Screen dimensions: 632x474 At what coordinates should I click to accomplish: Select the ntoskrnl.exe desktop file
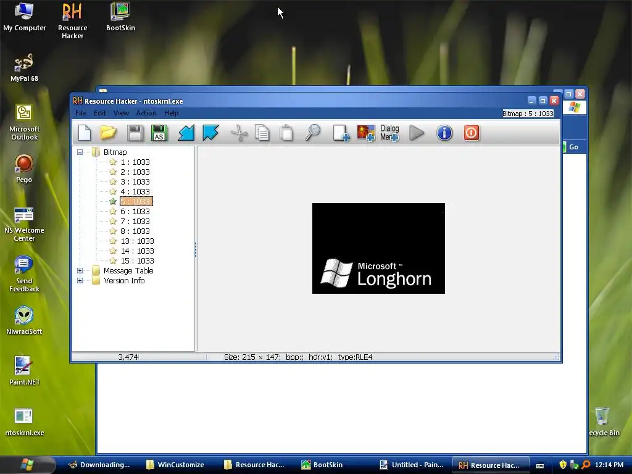(24, 422)
